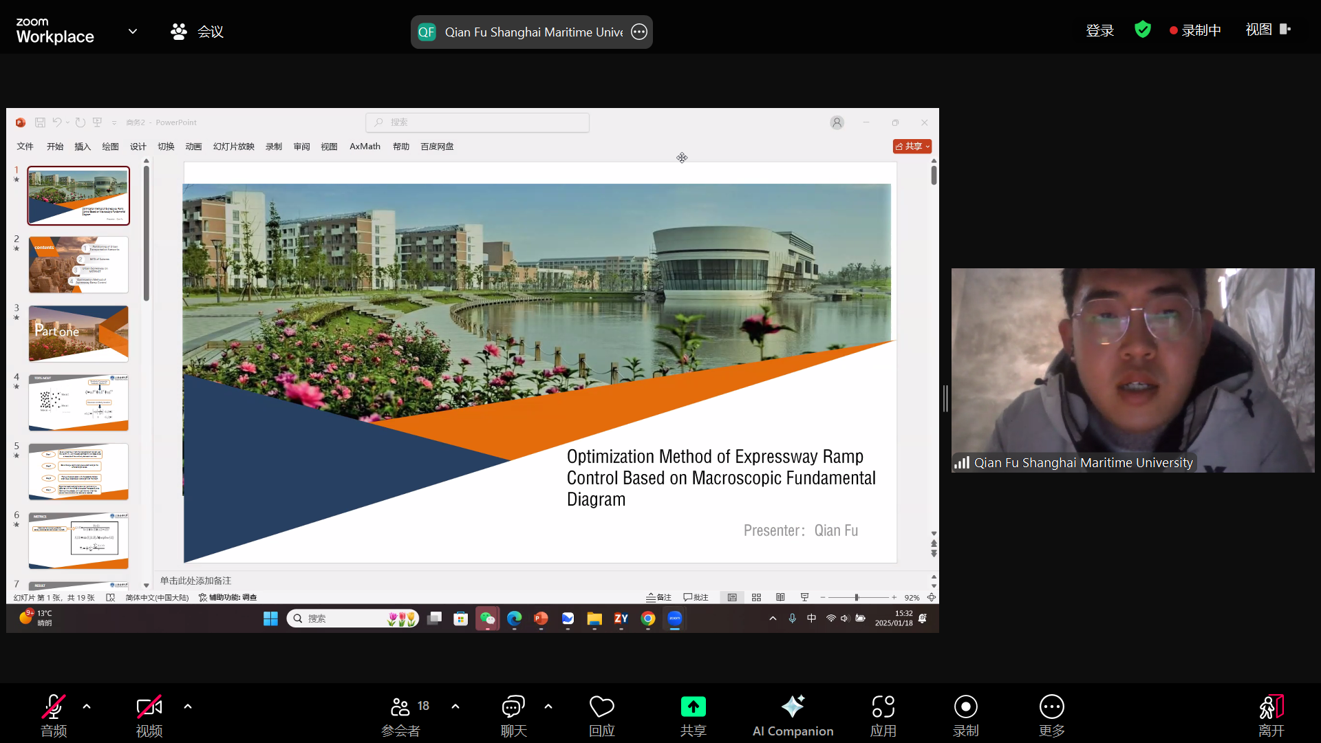The height and width of the screenshot is (743, 1321).
Task: Open Microsoft Edge from the taskbar
Action: [514, 618]
